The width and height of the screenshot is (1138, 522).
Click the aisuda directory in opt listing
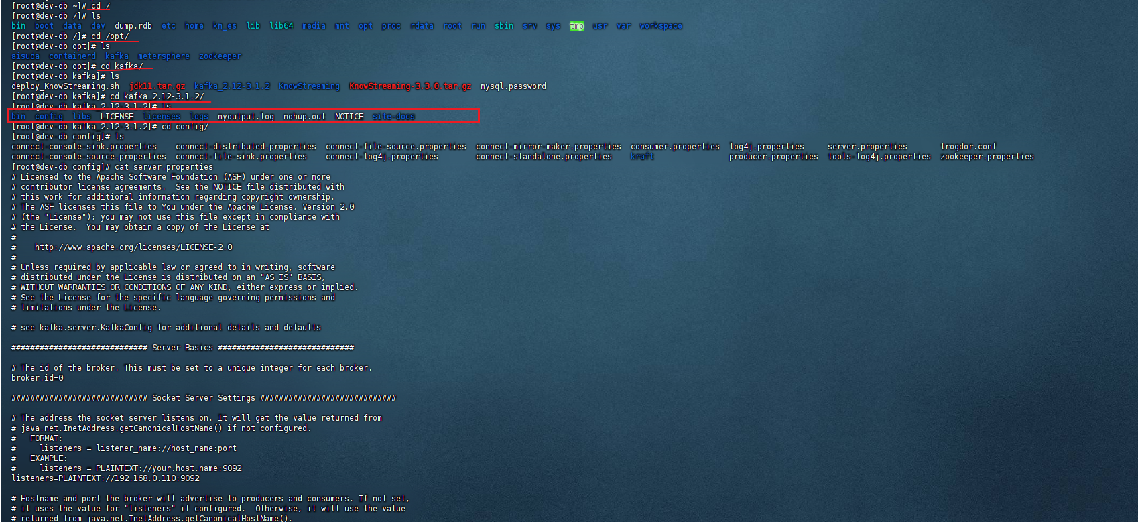[25, 56]
